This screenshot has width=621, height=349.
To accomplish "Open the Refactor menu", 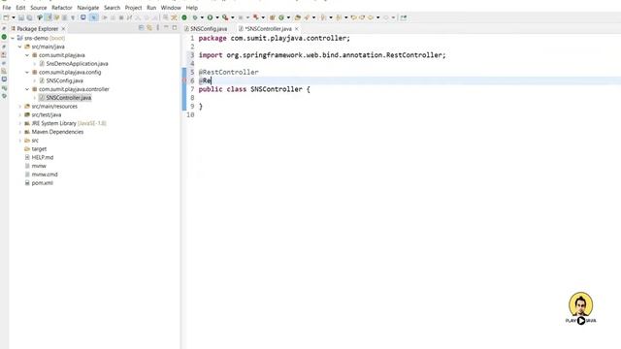I will point(62,8).
